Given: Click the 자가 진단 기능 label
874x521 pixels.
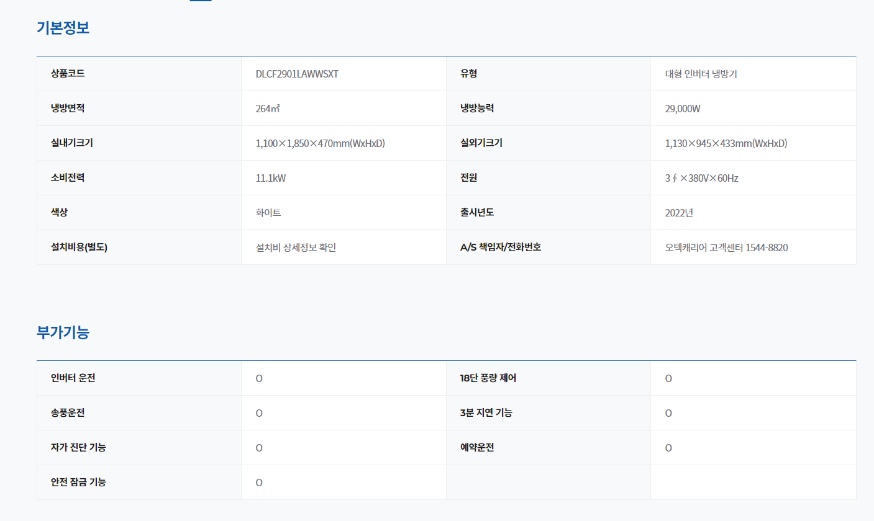Looking at the screenshot, I should [78, 447].
